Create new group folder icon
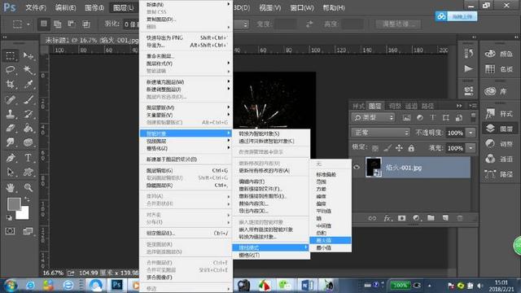Viewport: 521px width, 293px height. (x=431, y=218)
